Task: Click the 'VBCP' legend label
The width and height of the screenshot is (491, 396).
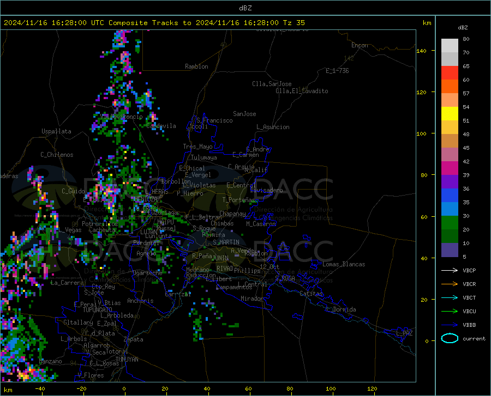Action: pyautogui.click(x=469, y=270)
